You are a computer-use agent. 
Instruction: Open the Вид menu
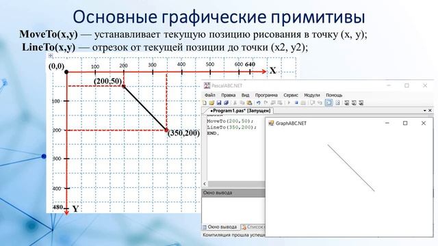(x=245, y=95)
